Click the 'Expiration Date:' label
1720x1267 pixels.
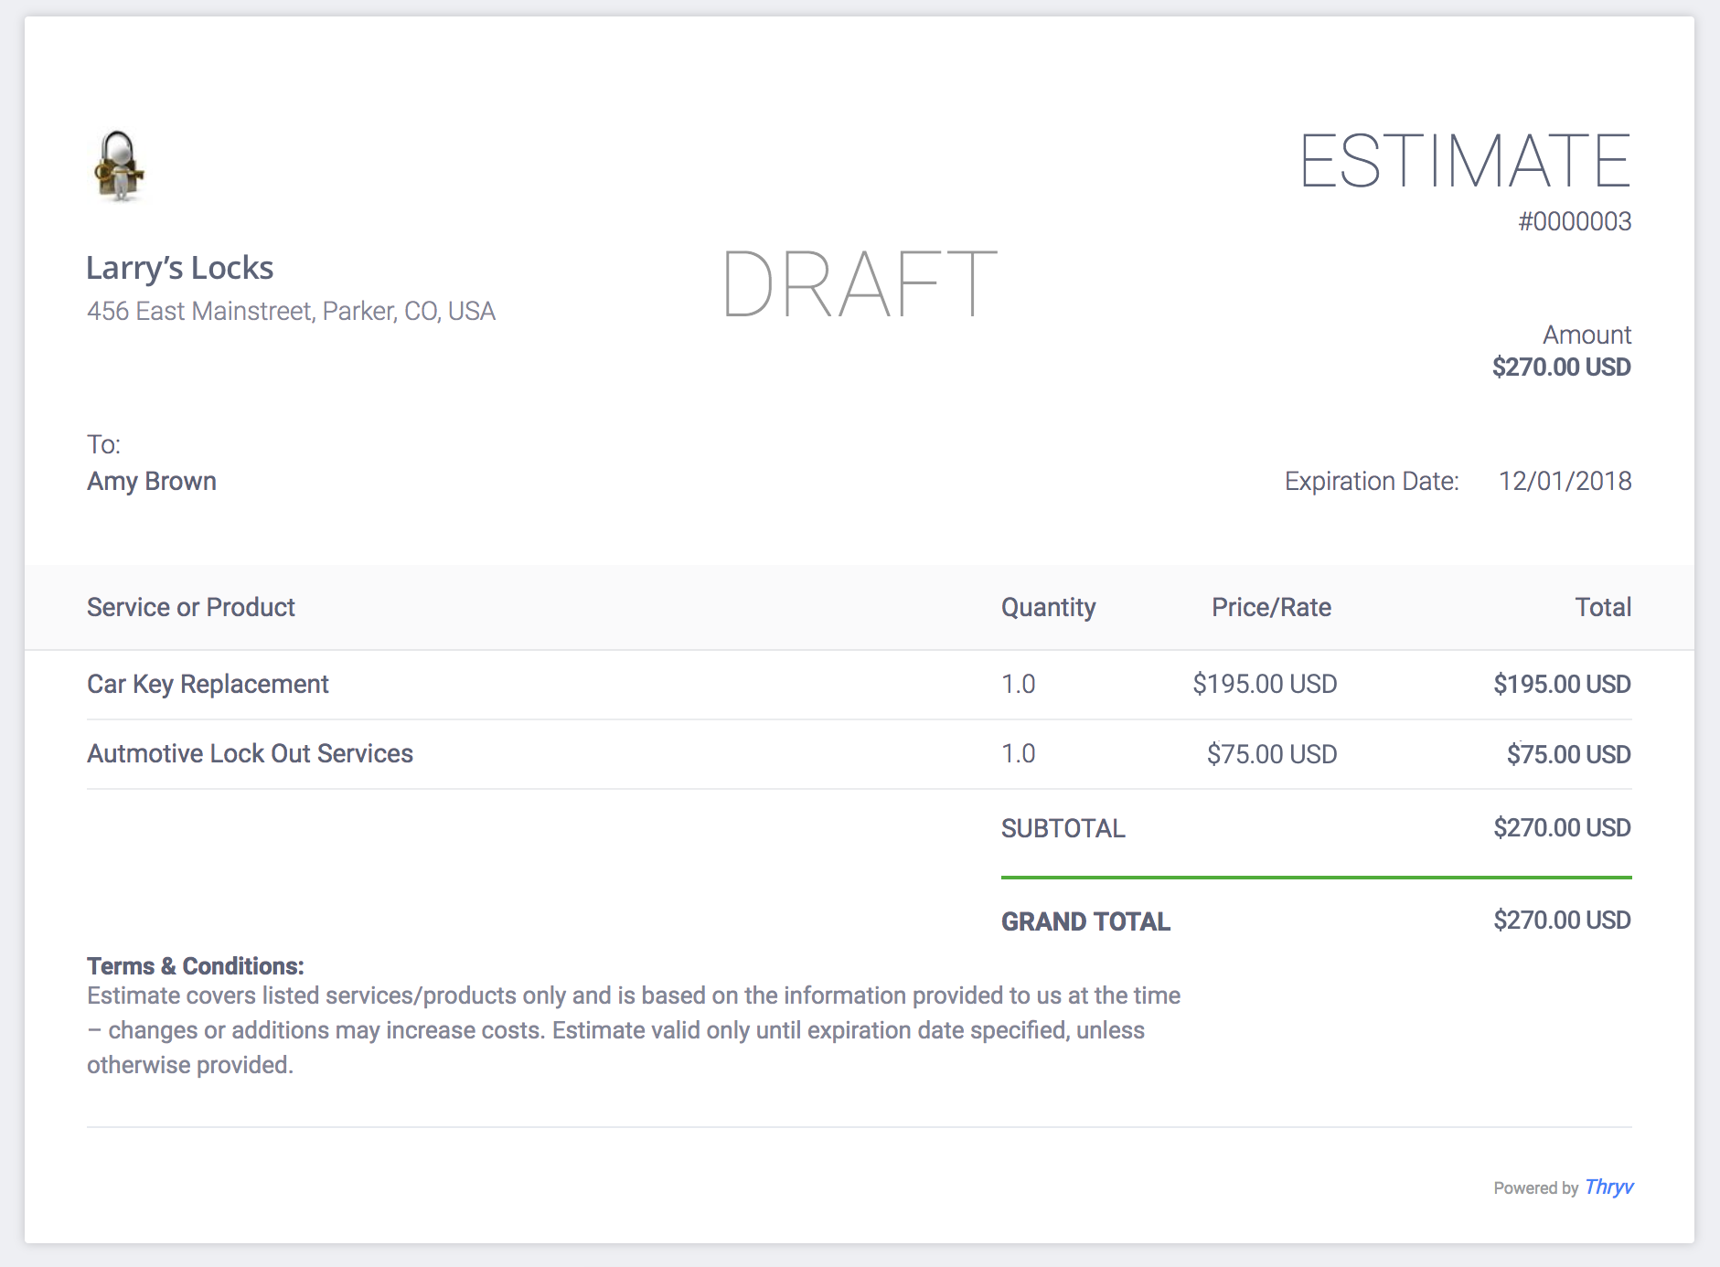pos(1372,482)
